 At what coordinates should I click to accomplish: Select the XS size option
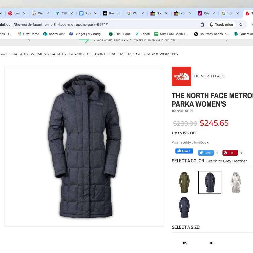tap(185, 243)
